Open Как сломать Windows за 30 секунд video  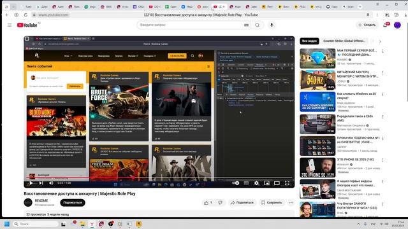[x=317, y=102]
